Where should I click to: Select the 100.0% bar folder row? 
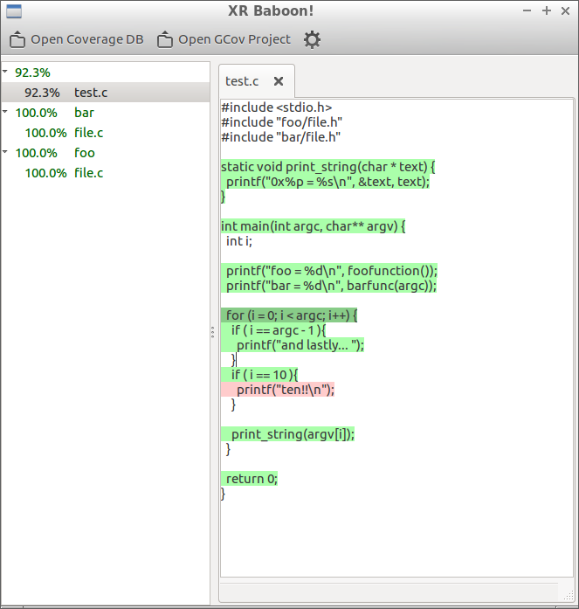[106, 113]
